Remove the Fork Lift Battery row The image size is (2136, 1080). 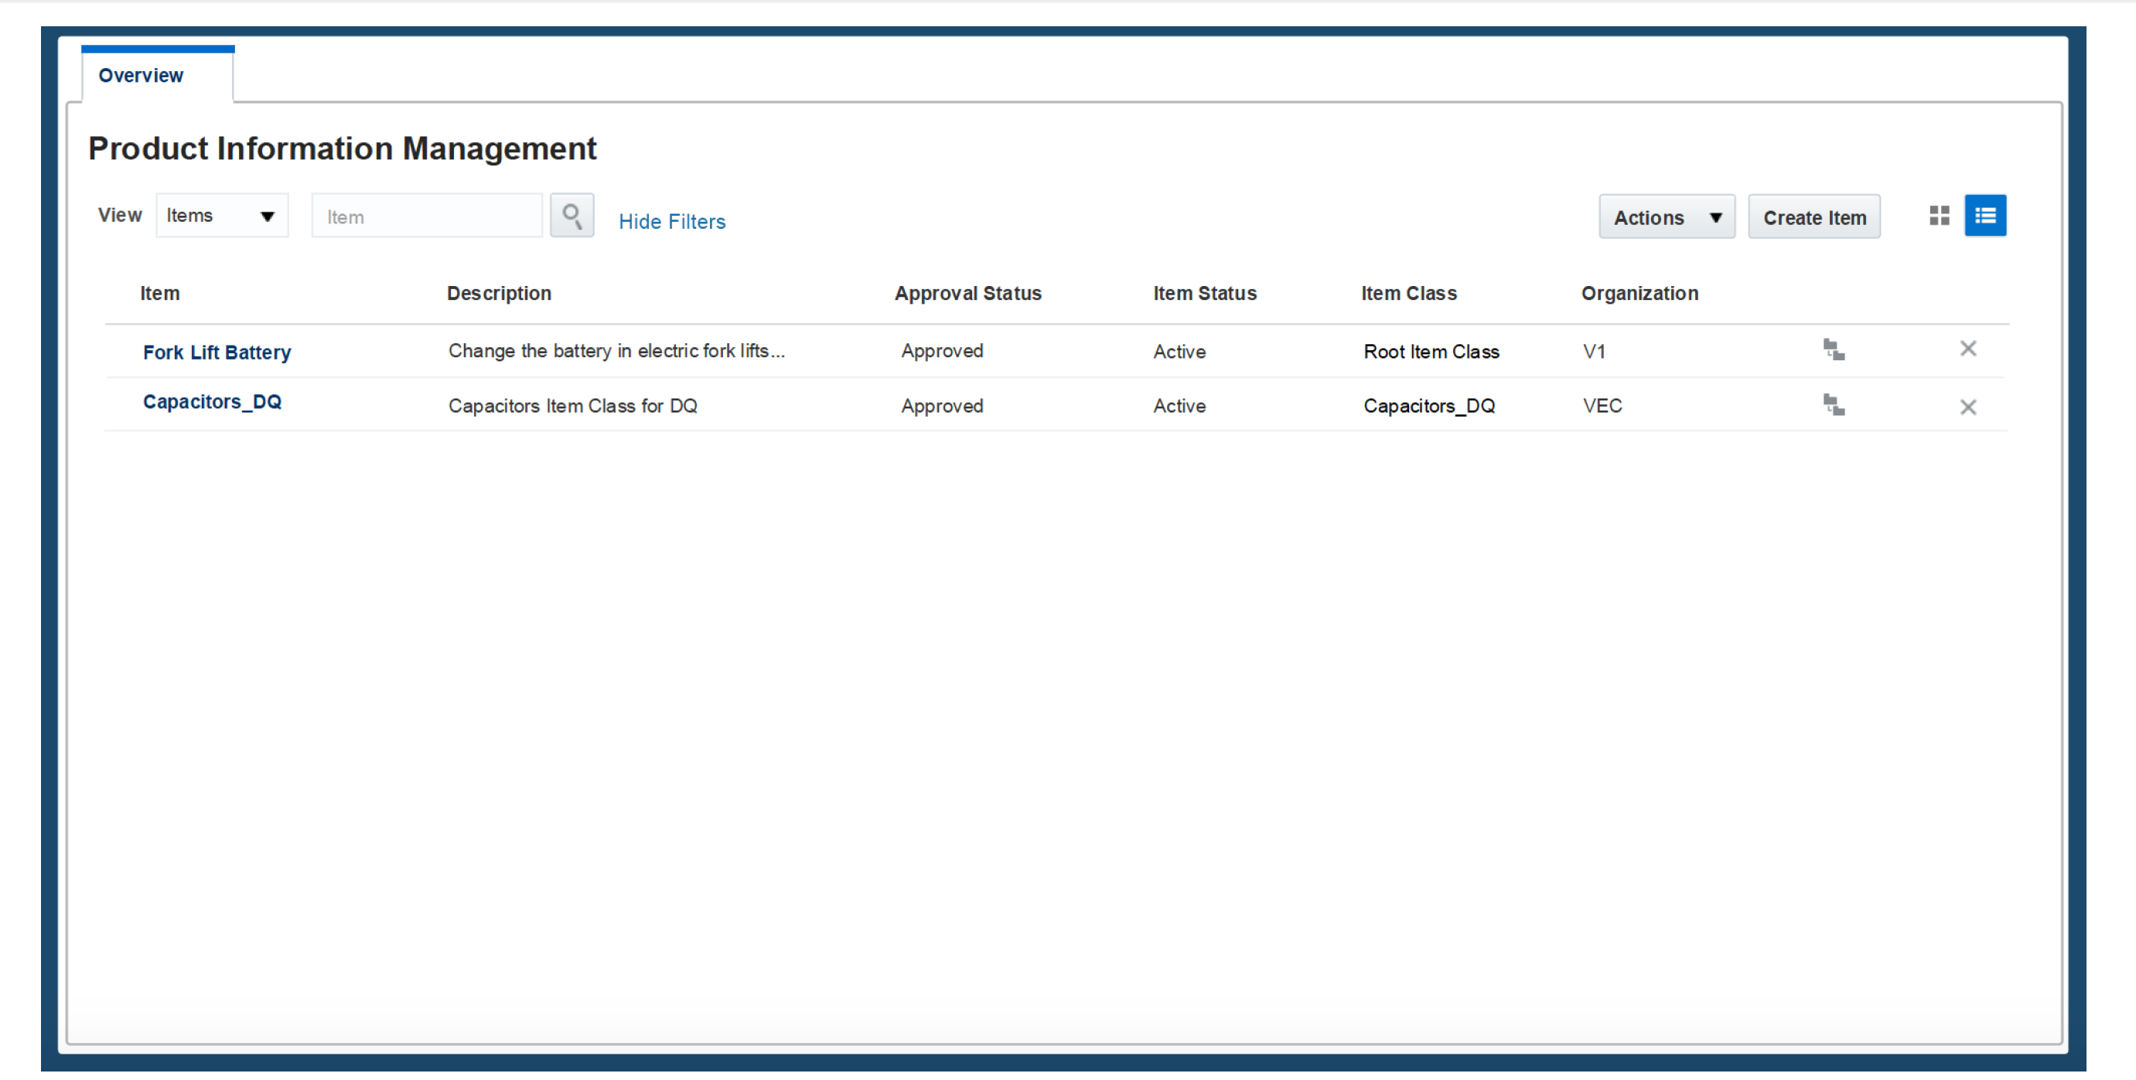click(1967, 349)
